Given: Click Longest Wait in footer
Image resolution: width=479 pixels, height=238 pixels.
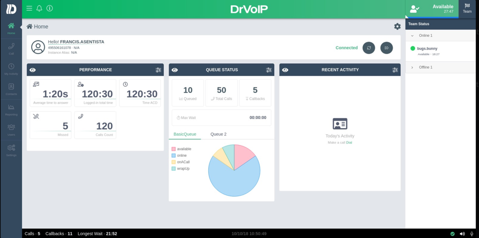Looking at the screenshot, I should tap(97, 234).
